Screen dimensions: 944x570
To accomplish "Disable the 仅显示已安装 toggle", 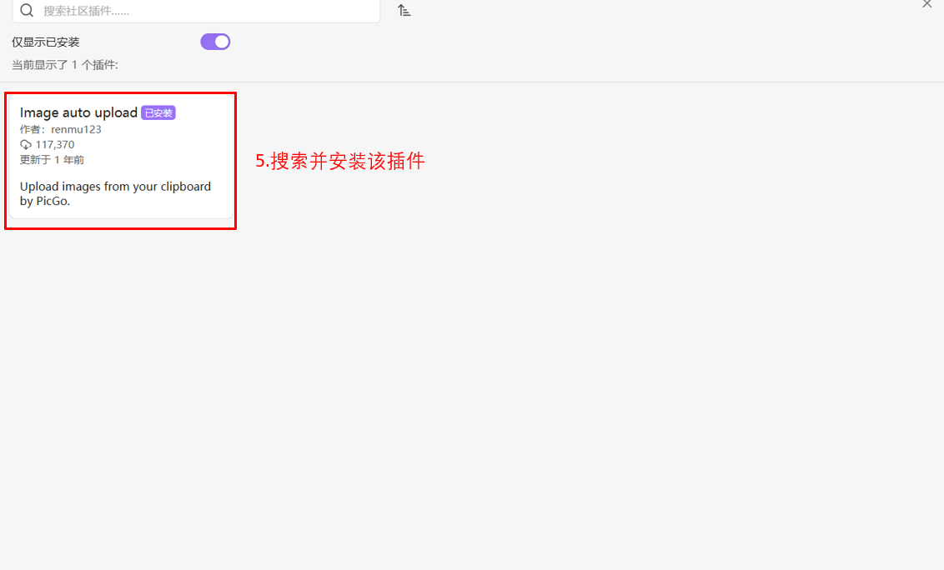I will pyautogui.click(x=215, y=42).
